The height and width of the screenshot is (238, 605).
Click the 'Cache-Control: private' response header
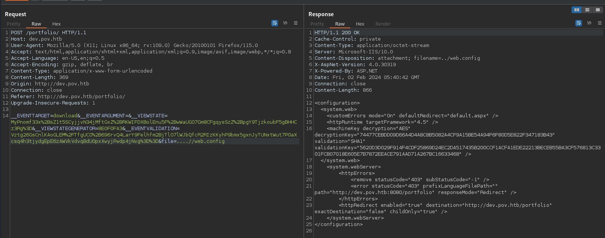click(348, 39)
